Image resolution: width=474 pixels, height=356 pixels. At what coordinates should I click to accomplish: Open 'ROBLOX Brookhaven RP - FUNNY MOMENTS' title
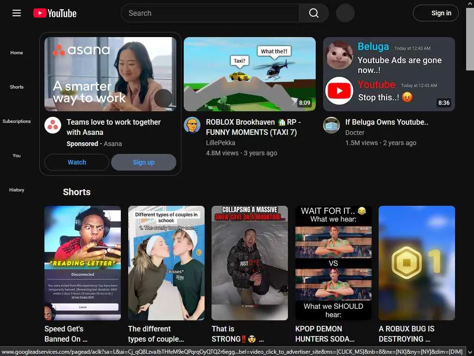[253, 127]
